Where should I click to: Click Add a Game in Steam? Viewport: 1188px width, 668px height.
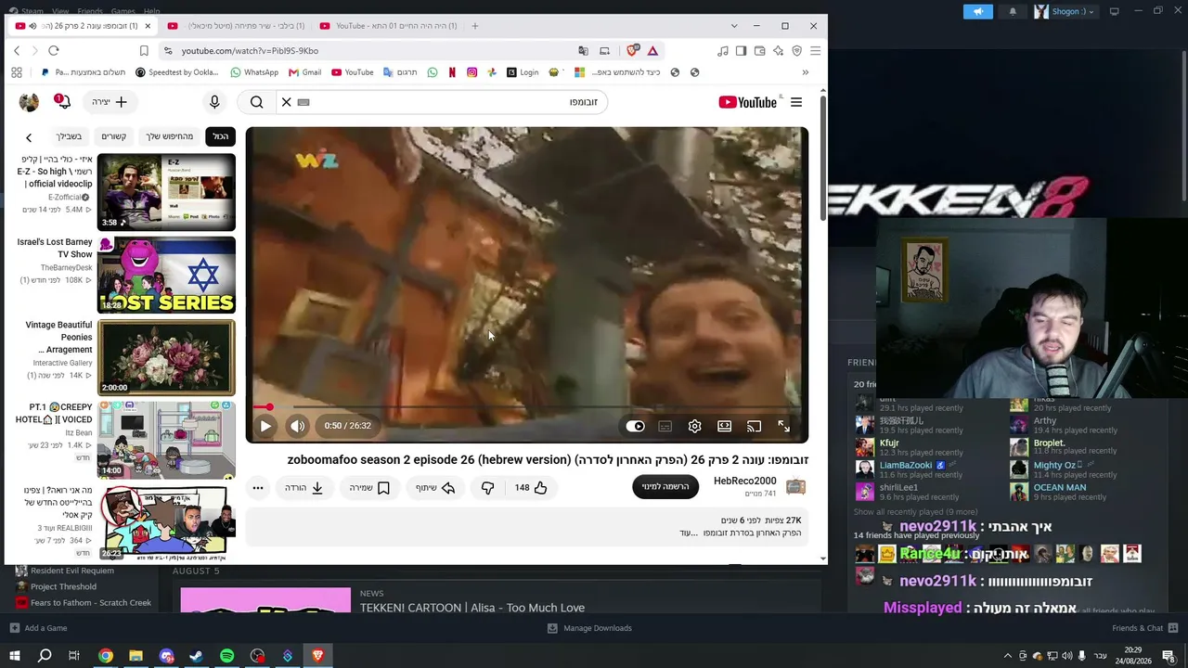pos(38,628)
